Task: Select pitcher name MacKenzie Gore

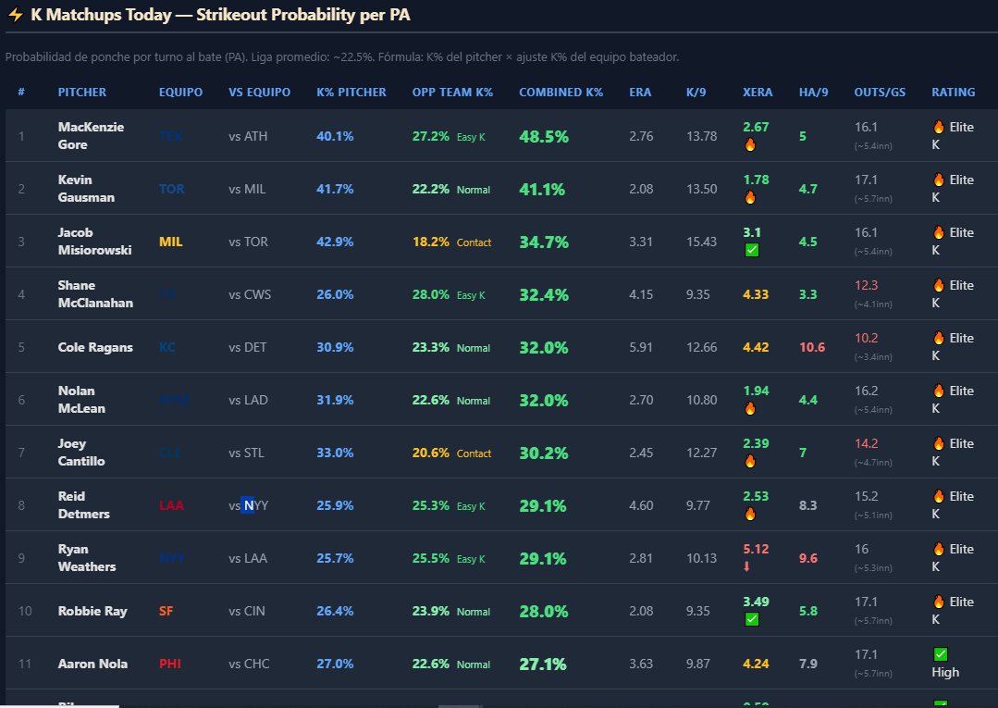Action: pyautogui.click(x=91, y=136)
